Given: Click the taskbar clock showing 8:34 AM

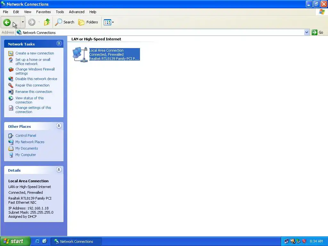Looking at the screenshot, I should point(316,241).
